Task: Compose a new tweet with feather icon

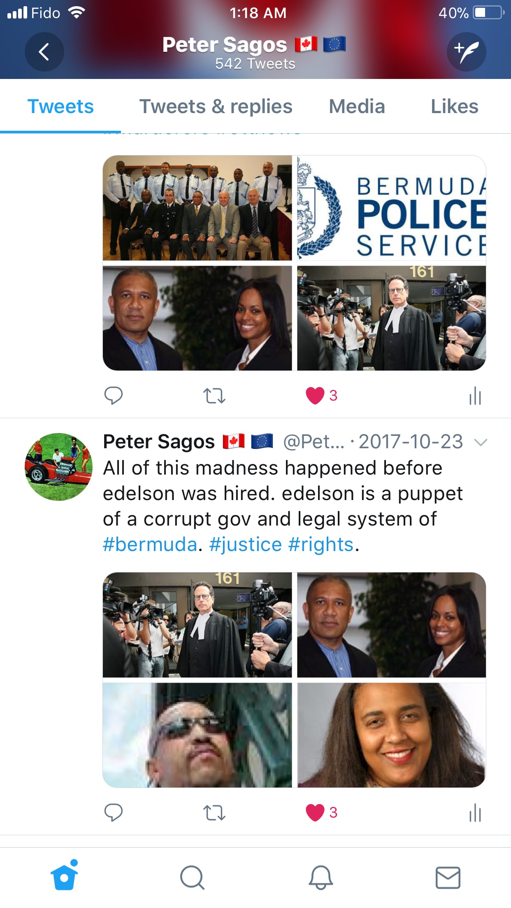Action: (x=467, y=52)
